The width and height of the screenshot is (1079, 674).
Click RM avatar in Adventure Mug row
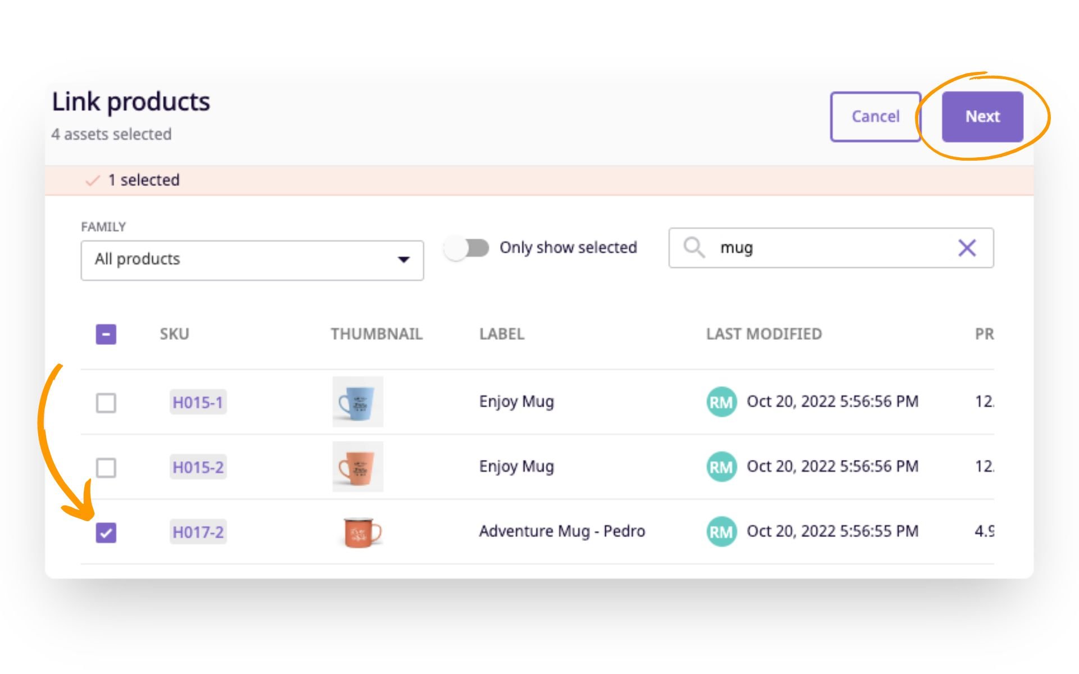click(721, 531)
